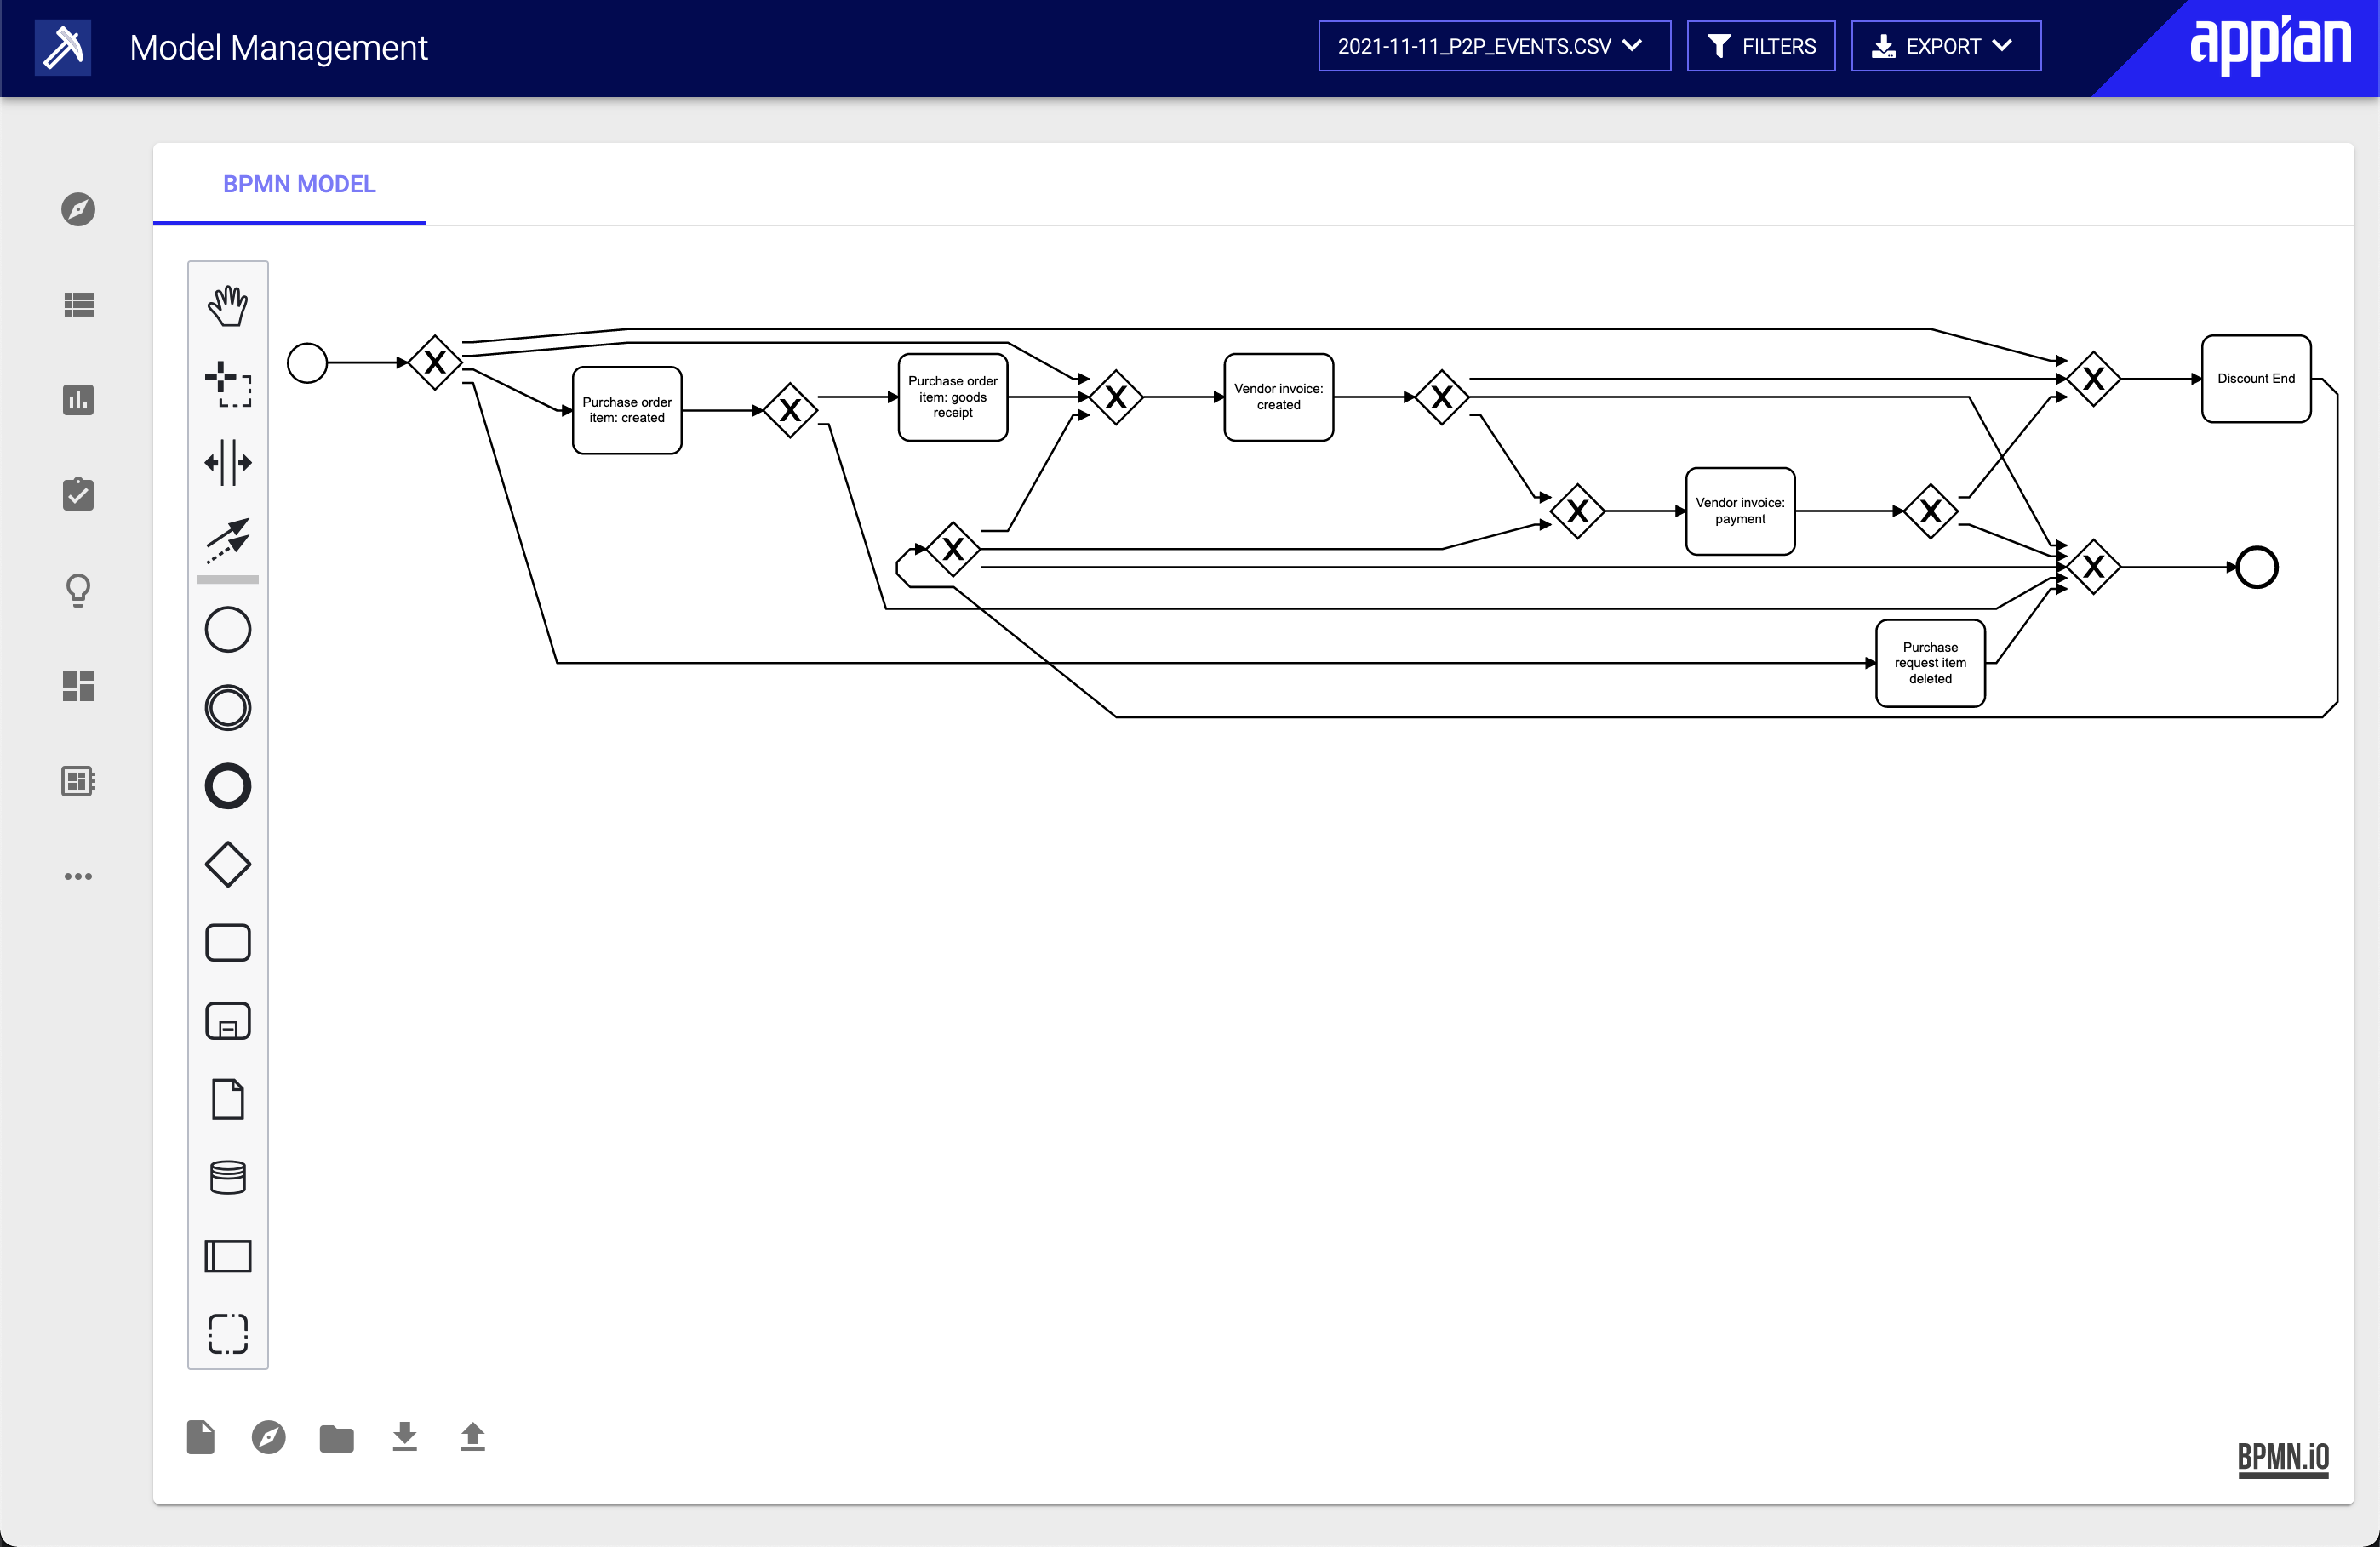2380x1547 pixels.
Task: Select gateway before 'Vendor invoice: payment'
Action: (x=1578, y=511)
